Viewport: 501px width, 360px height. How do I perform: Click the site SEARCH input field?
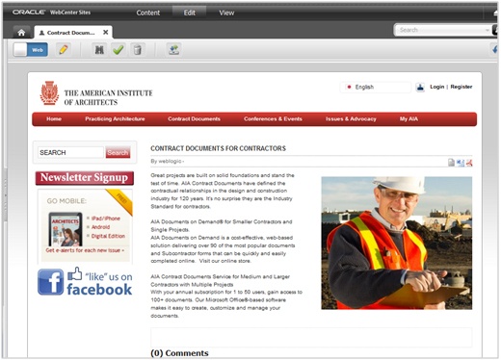pyautogui.click(x=70, y=152)
